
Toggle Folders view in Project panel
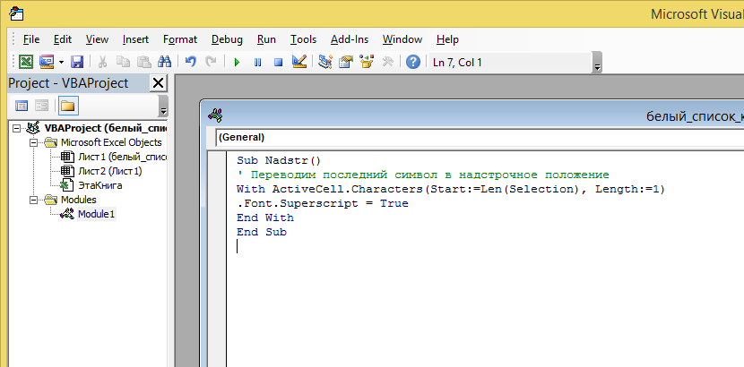point(68,106)
